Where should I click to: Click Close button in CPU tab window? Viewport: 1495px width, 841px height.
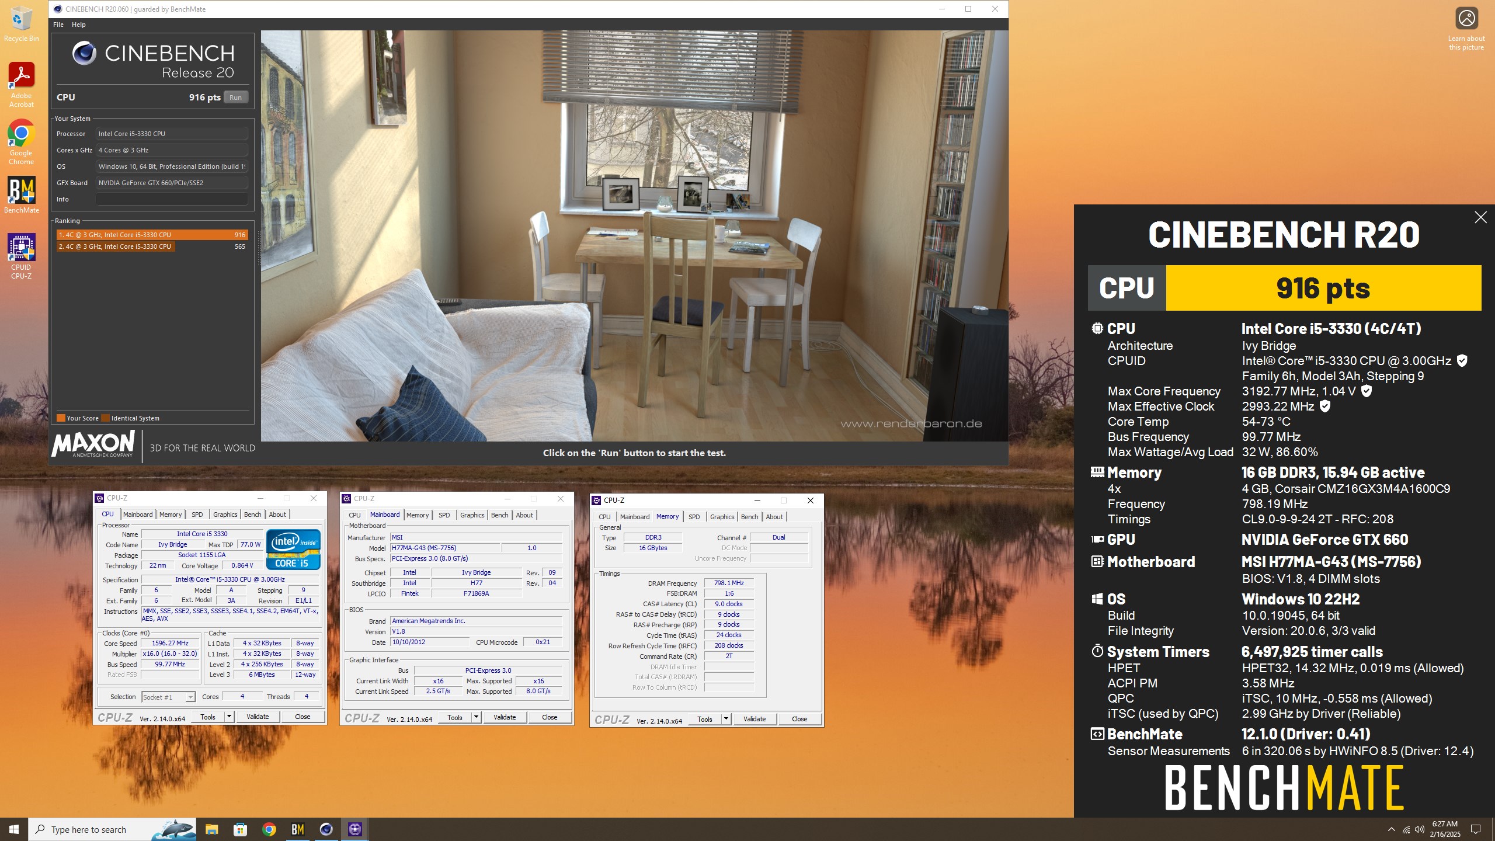point(303,717)
